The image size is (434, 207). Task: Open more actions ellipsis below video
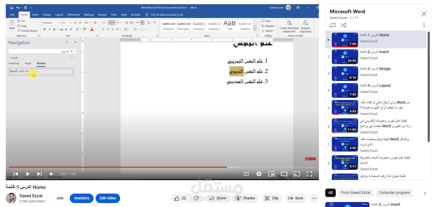(314, 198)
